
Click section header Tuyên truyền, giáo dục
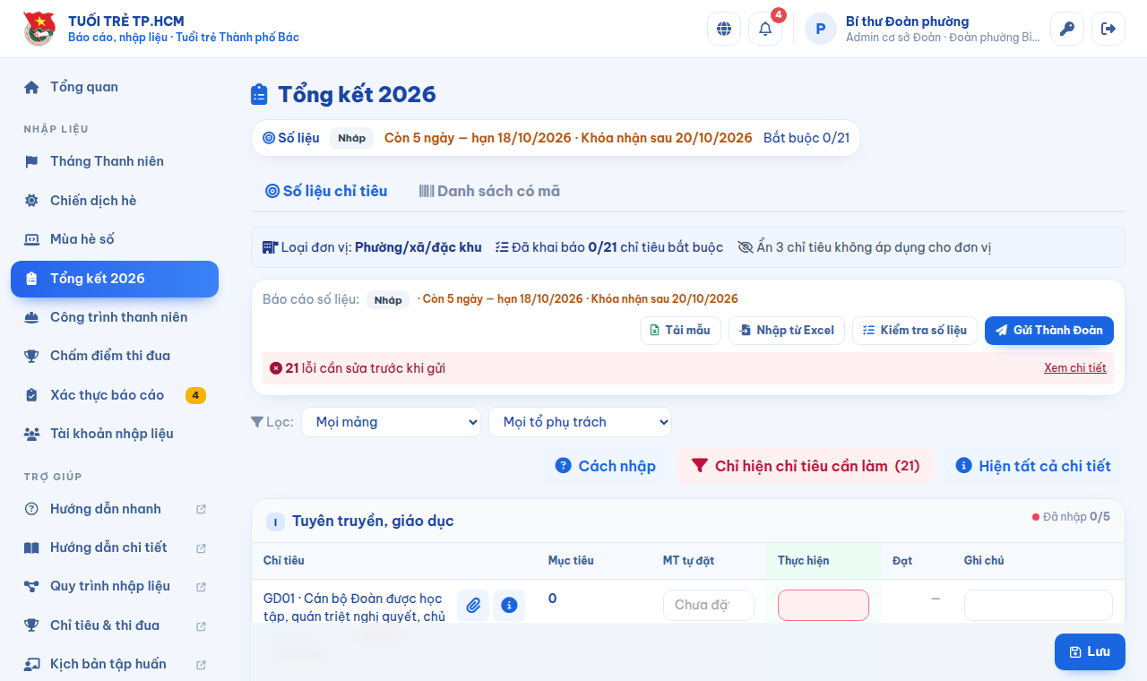(x=373, y=522)
